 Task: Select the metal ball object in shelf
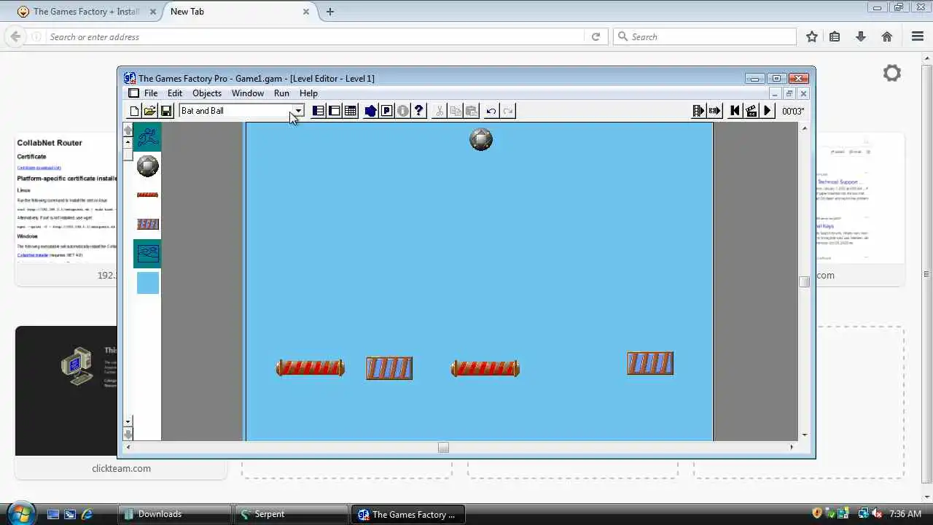[147, 166]
